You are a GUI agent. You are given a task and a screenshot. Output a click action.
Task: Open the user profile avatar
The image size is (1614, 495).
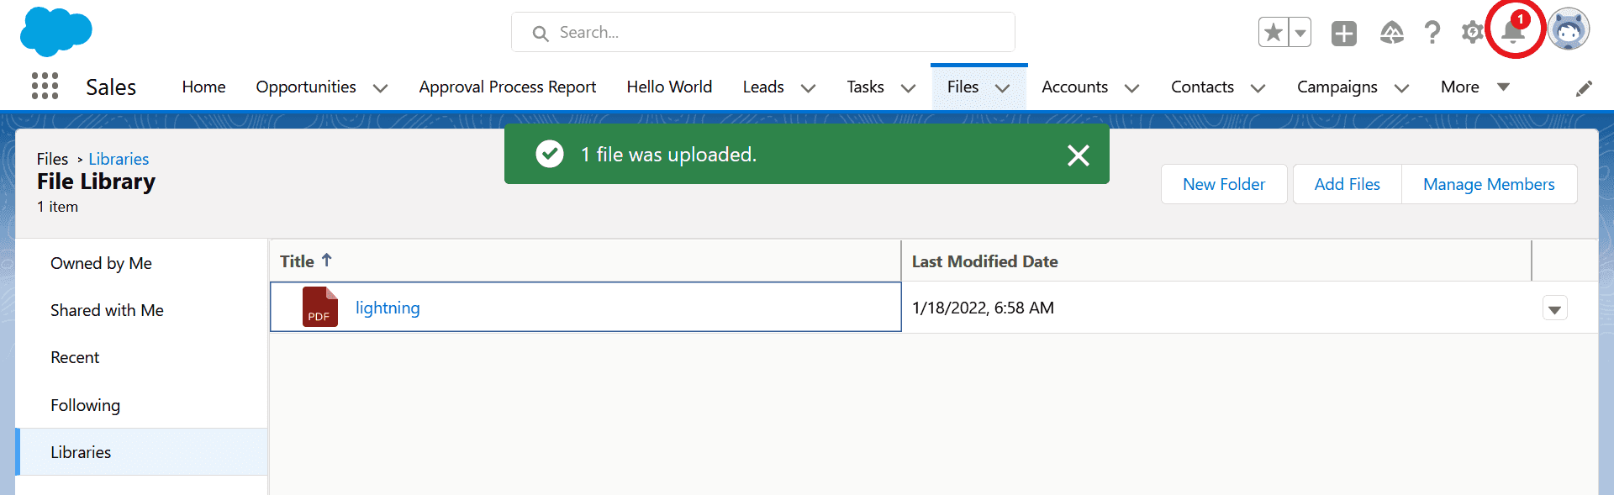pos(1569,30)
